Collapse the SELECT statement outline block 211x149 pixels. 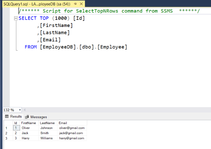click(x=16, y=18)
